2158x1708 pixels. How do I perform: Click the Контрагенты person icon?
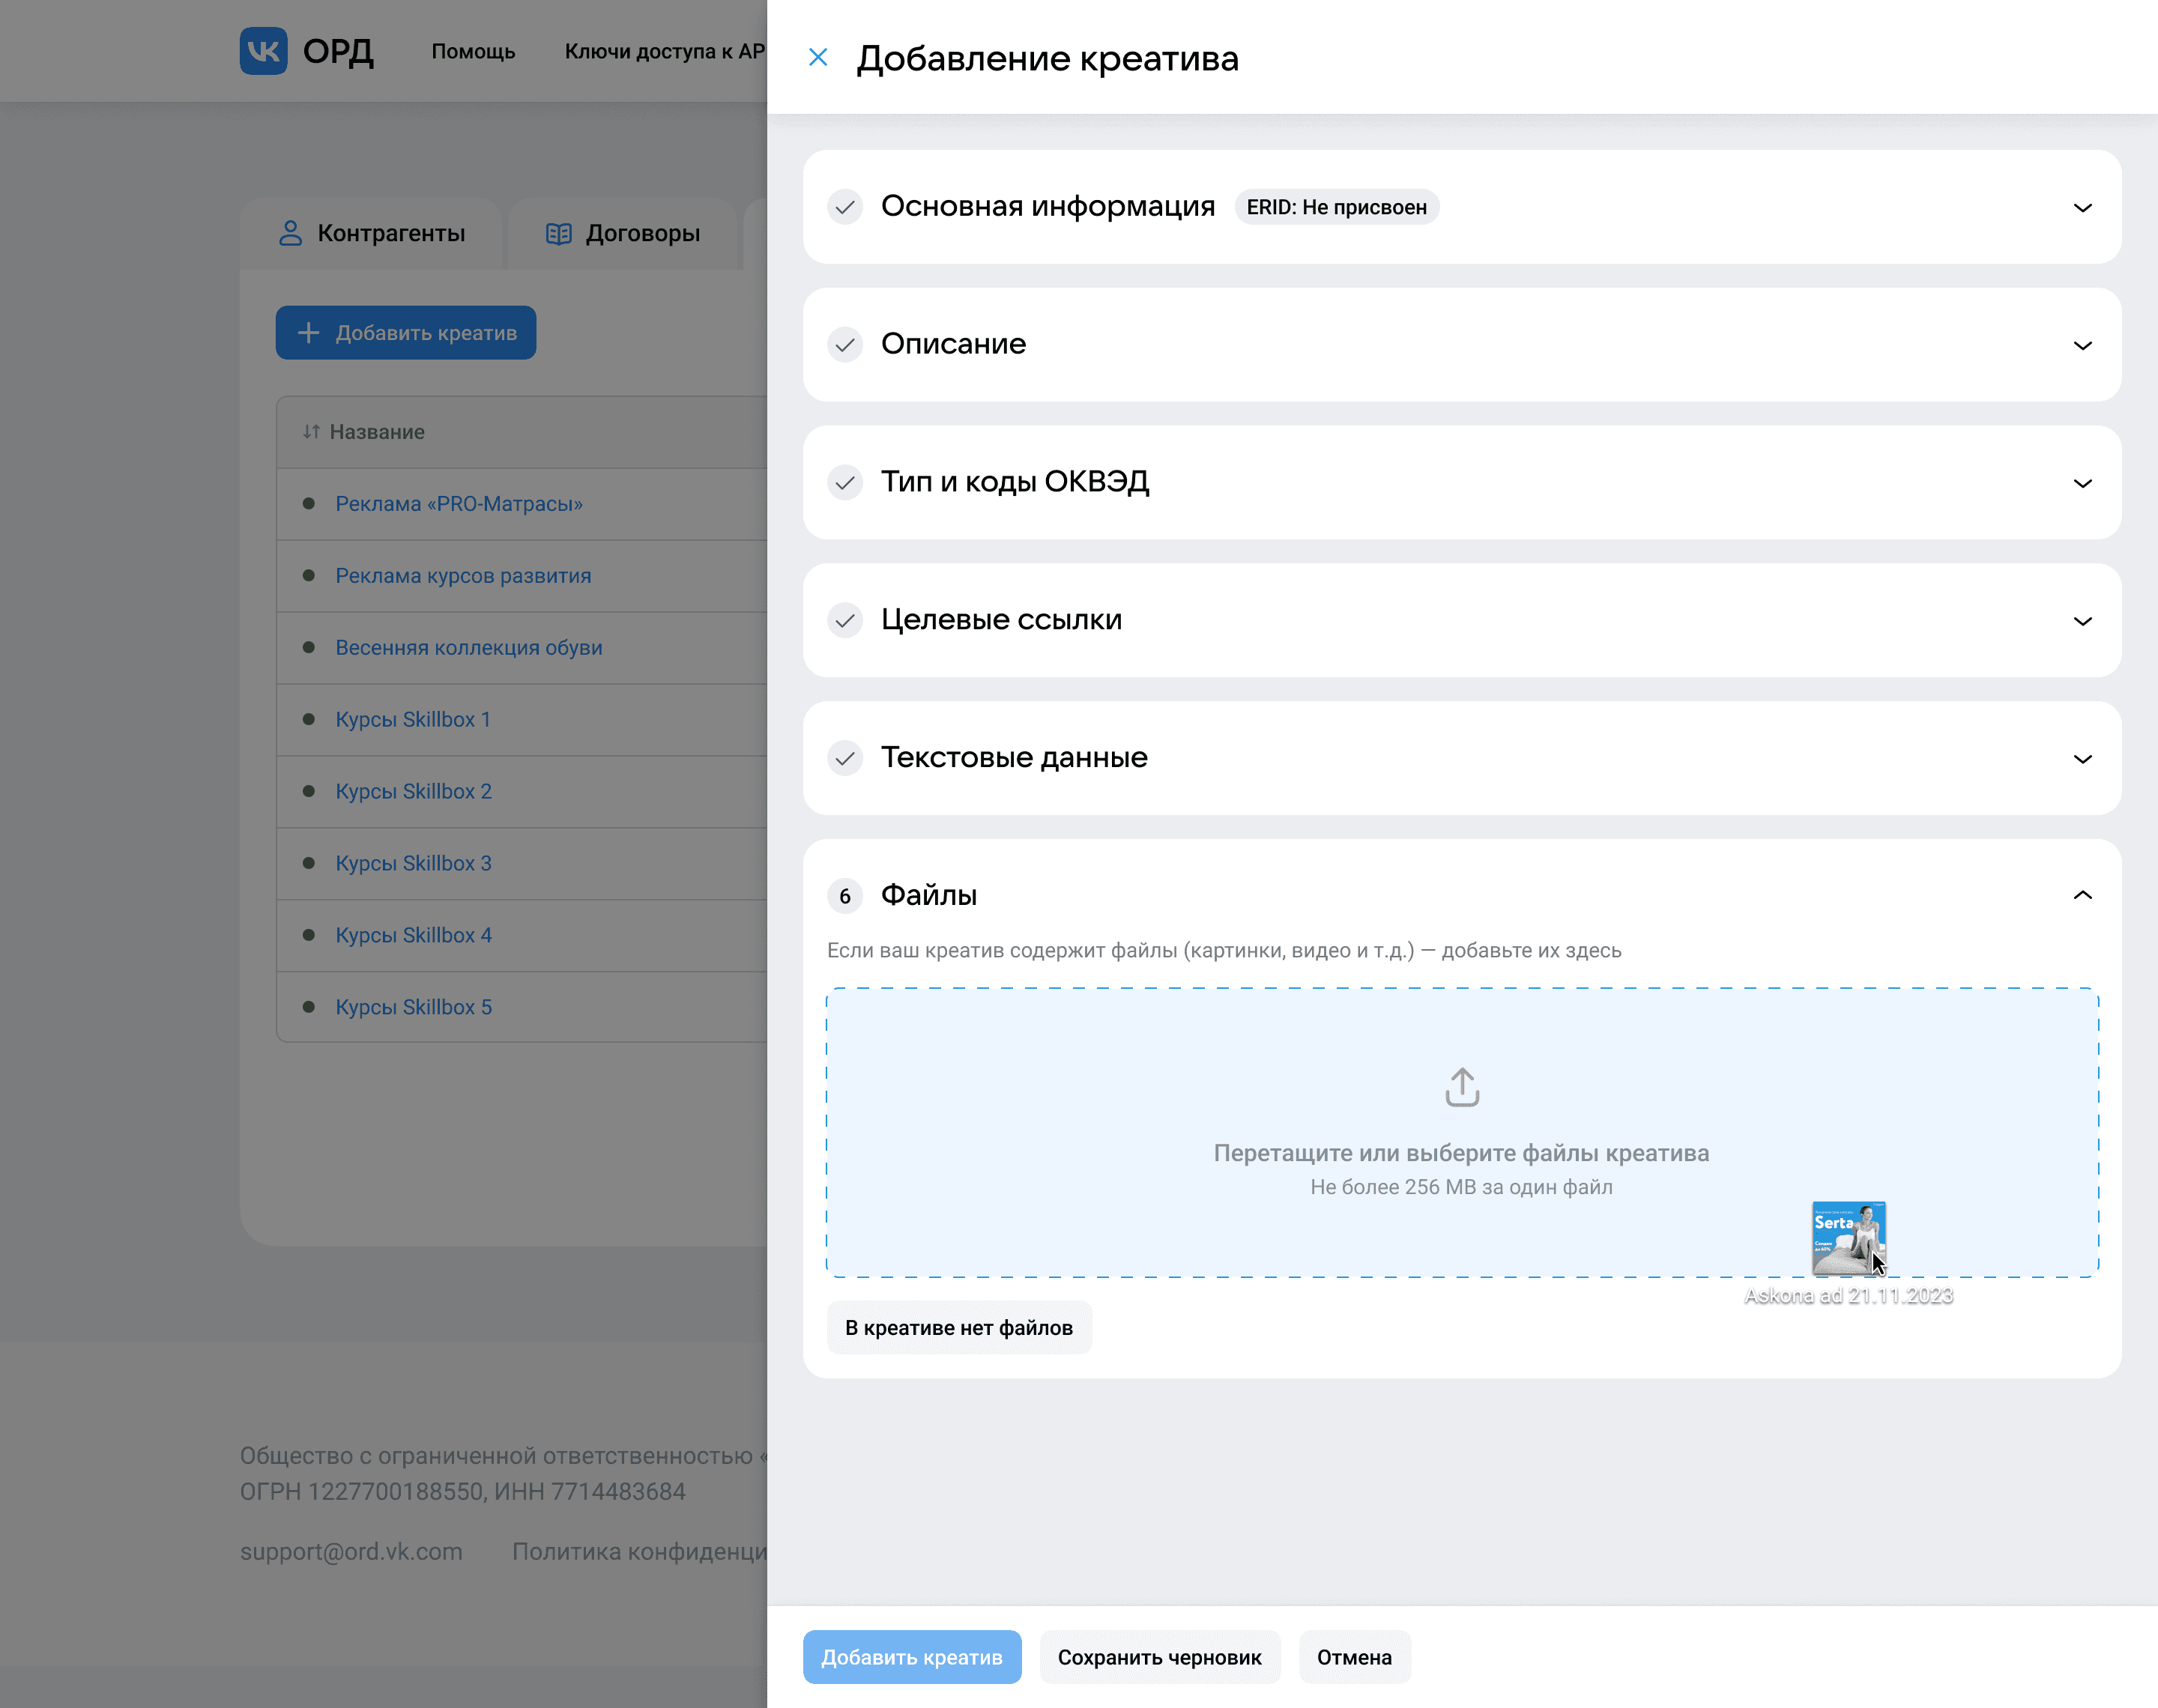[290, 233]
